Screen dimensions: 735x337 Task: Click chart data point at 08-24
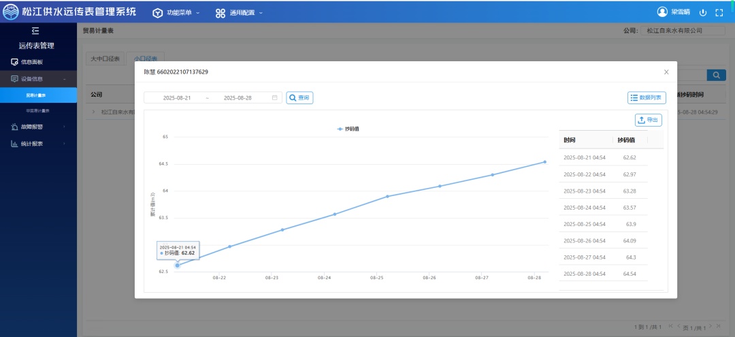335,214
